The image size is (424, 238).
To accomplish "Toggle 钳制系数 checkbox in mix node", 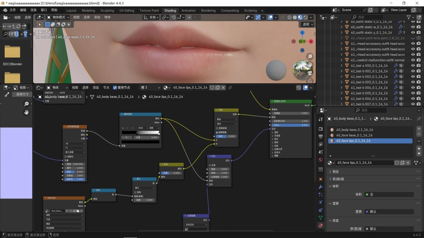I will coord(217,132).
